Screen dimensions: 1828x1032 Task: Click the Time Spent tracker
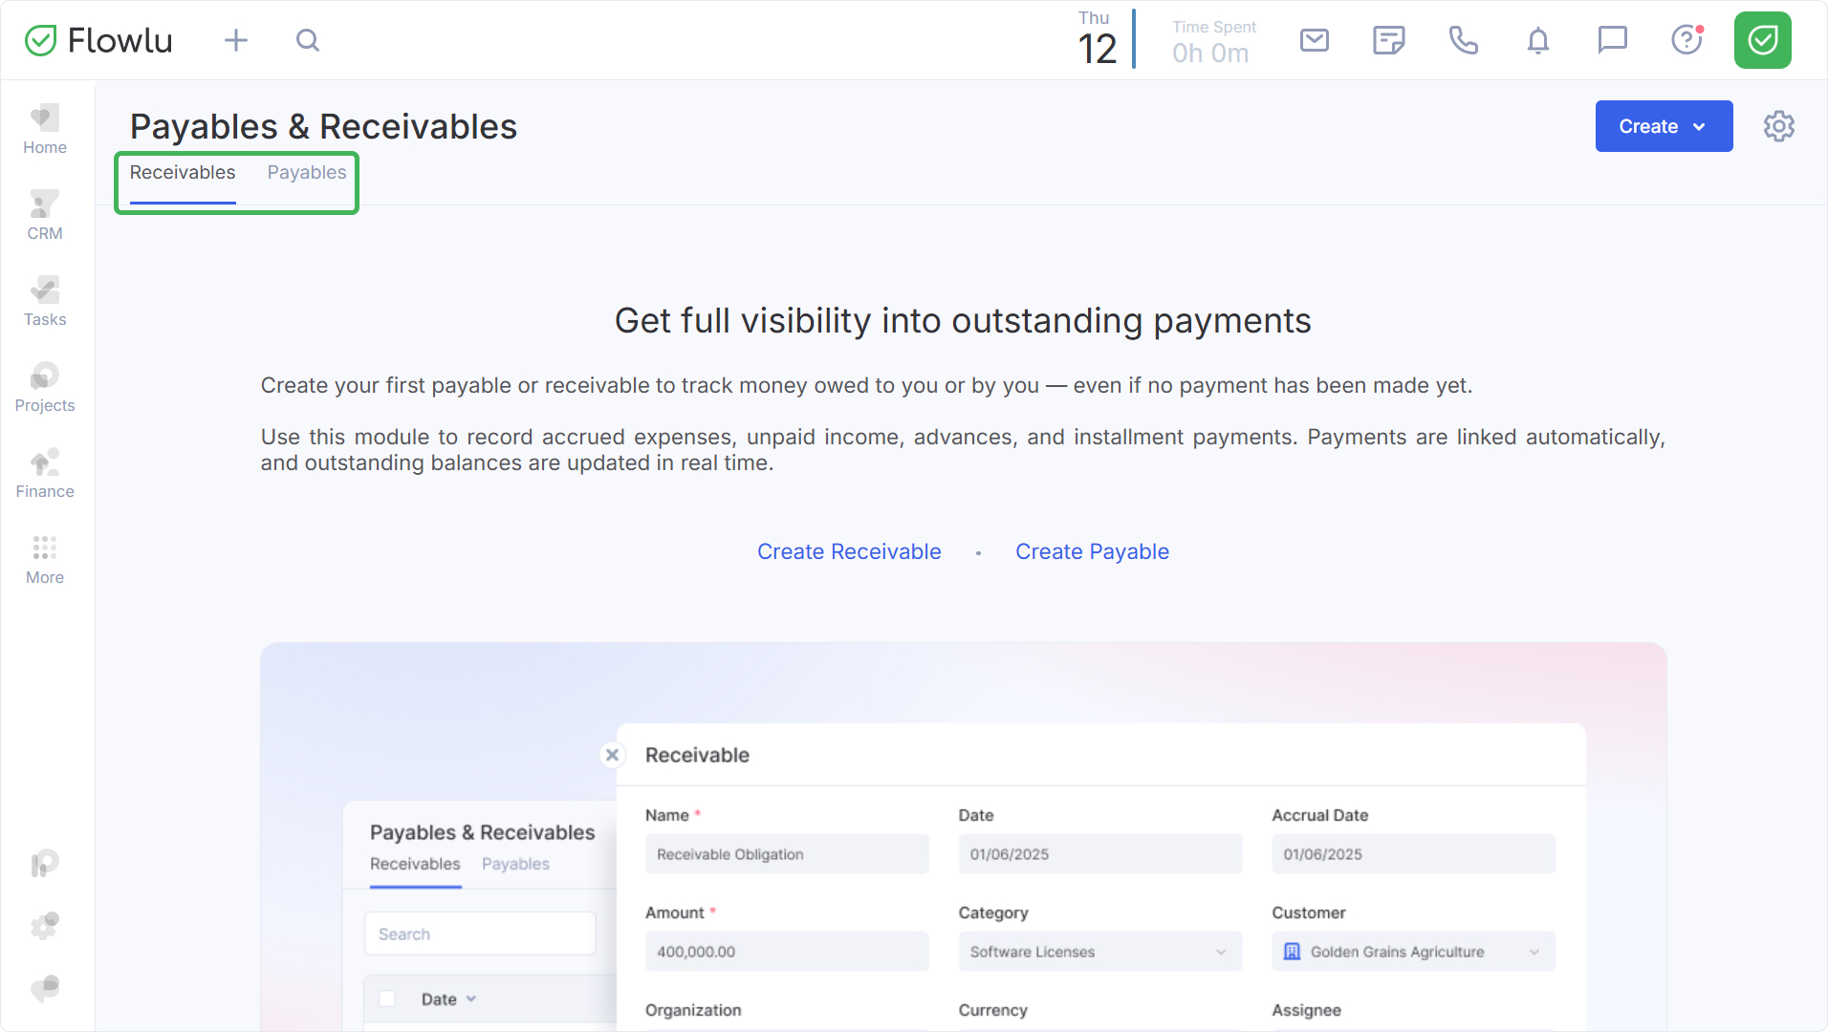point(1212,42)
